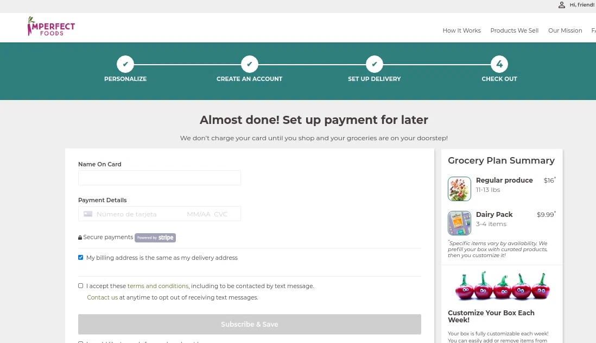Screen dimensions: 596x343
Task: Click the $16 price
Action: coord(549,180)
